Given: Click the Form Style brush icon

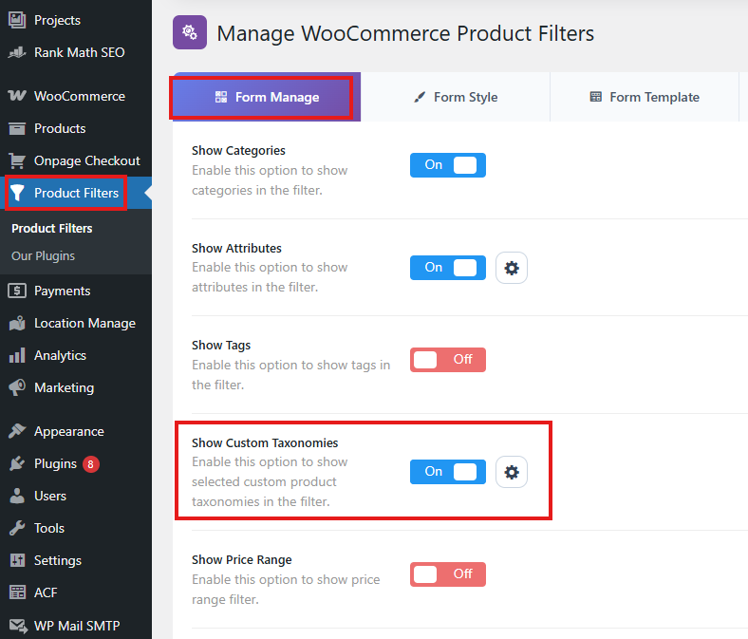Looking at the screenshot, I should (420, 98).
